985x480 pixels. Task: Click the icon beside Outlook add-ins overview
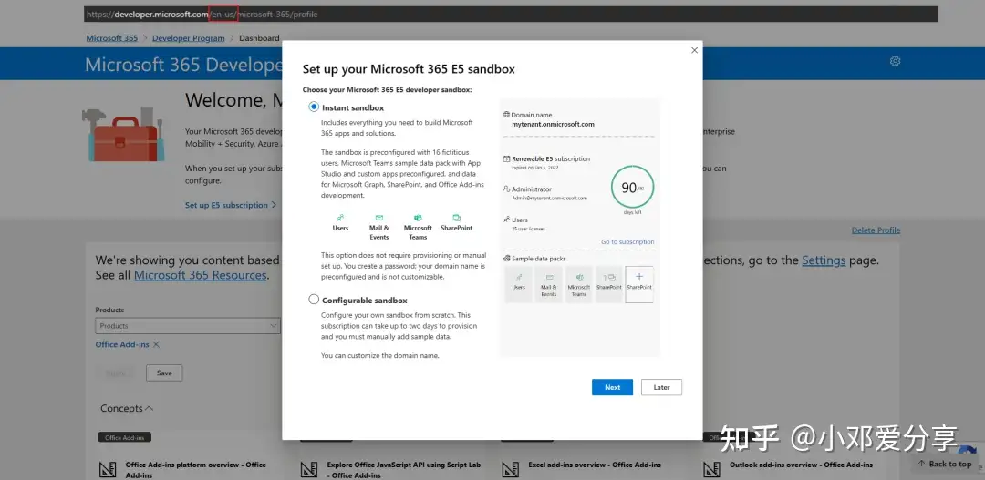pos(711,470)
